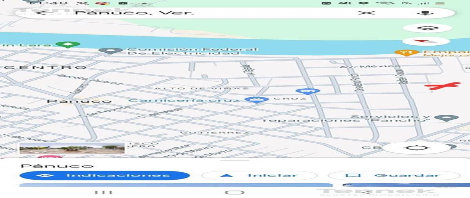Select the blue bus station marker

[x=308, y=91]
